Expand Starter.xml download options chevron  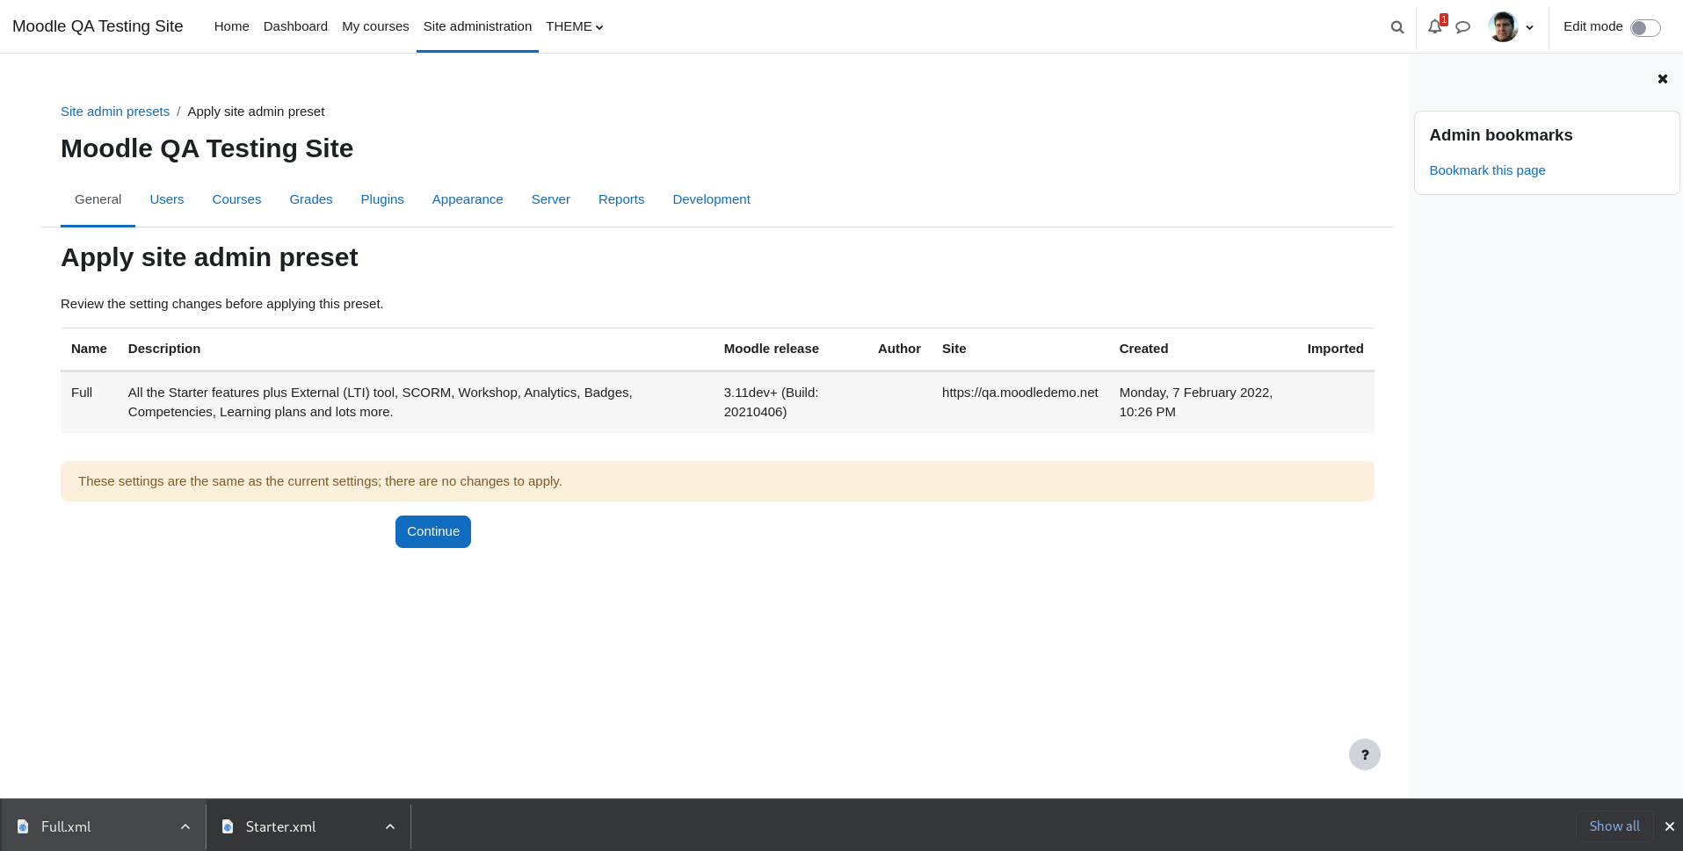coord(390,826)
